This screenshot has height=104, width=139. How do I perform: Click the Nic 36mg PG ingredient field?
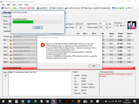(x=25, y=37)
